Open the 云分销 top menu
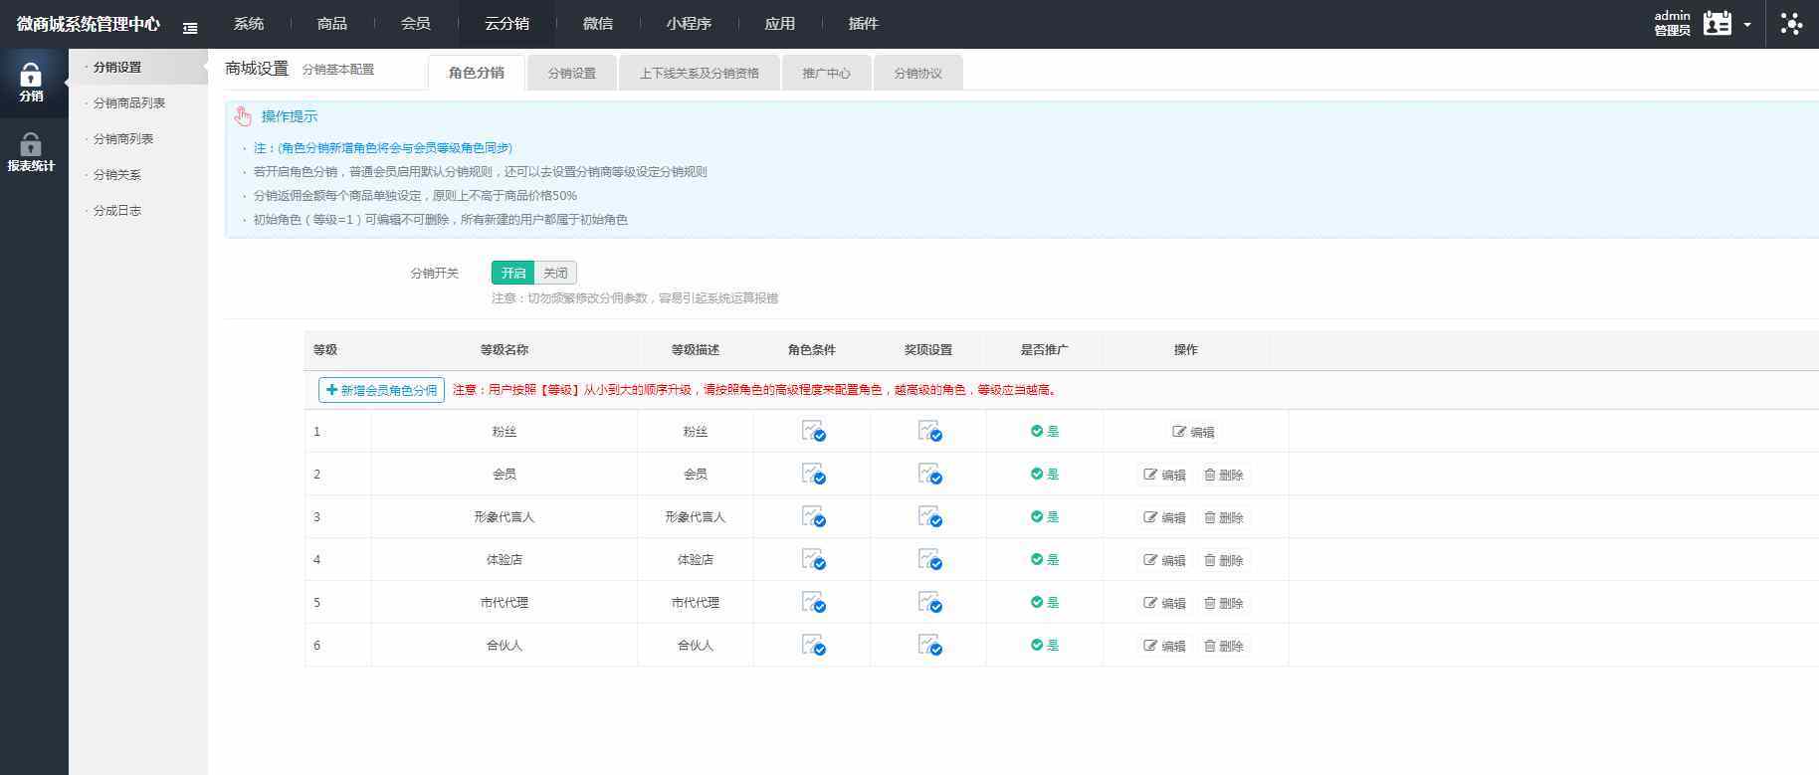Screen dimensions: 1819x775 [506, 23]
